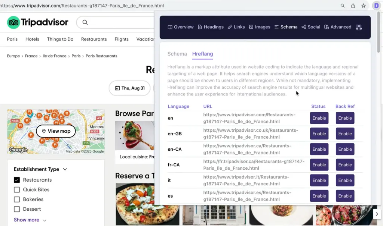This screenshot has height=226, width=383.
Task: Open the Hotels nav link
Action: (32, 39)
